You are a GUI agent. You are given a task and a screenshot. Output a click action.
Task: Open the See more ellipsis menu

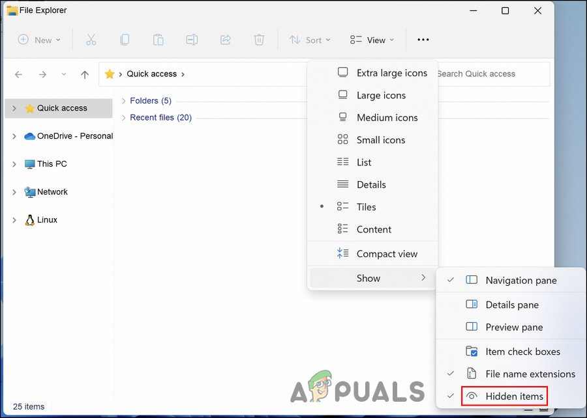coord(423,40)
